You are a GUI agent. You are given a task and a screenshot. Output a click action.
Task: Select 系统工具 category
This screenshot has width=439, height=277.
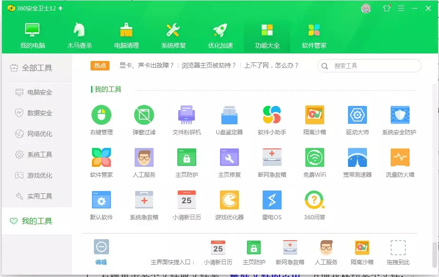37,155
